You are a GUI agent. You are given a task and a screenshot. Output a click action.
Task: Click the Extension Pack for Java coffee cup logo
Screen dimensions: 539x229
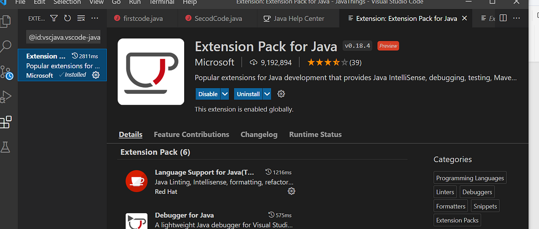[x=151, y=72]
